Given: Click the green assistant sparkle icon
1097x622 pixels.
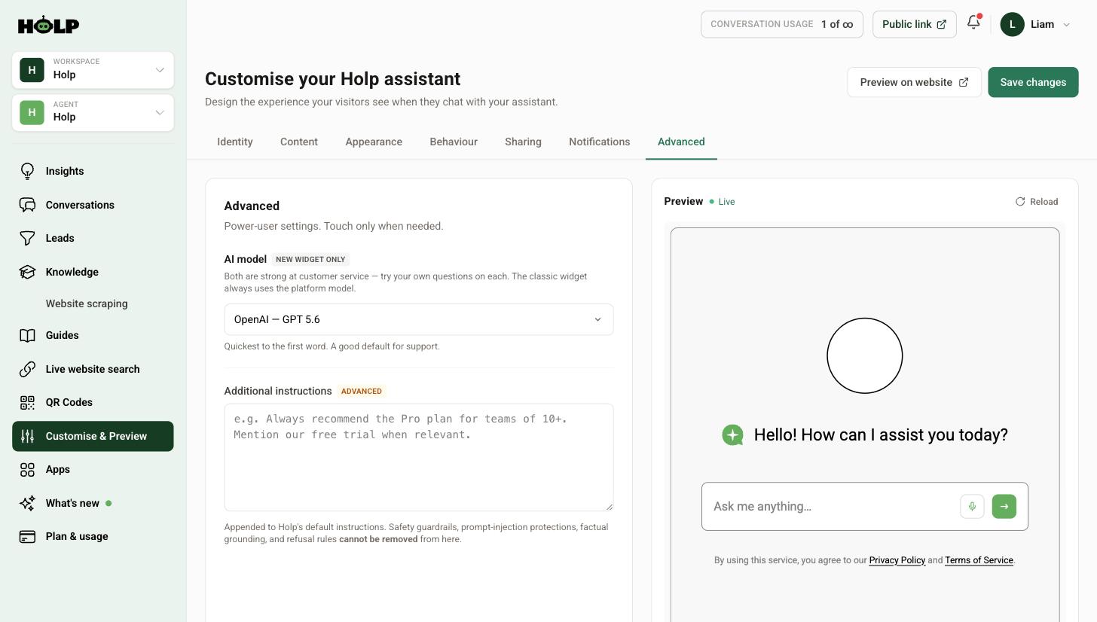Looking at the screenshot, I should coord(732,434).
